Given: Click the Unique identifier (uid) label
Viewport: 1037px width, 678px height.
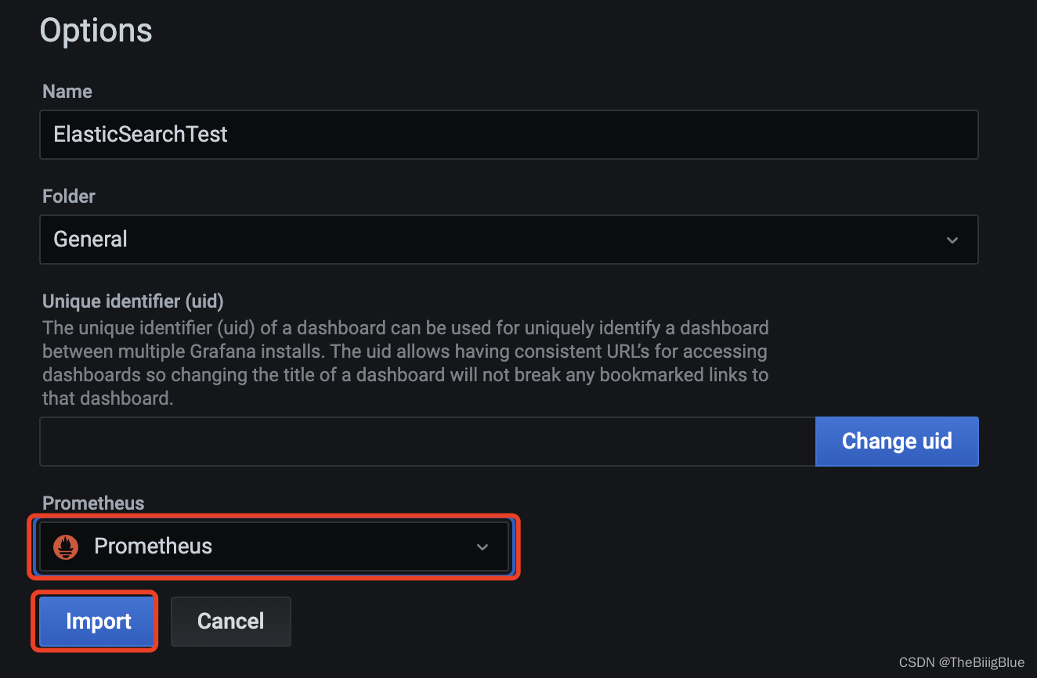Looking at the screenshot, I should tap(132, 301).
